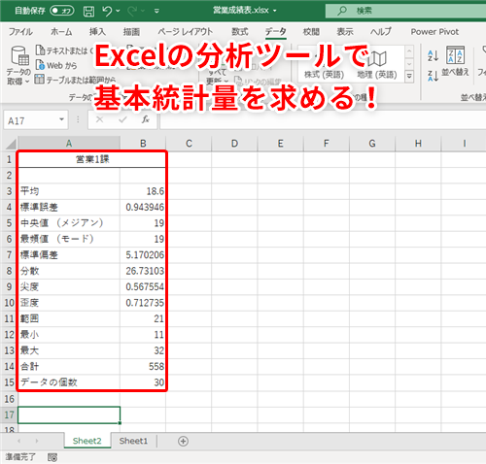This screenshot has width=486, height=464.
Task: Switch to the 校閲 tab
Action: [x=311, y=32]
